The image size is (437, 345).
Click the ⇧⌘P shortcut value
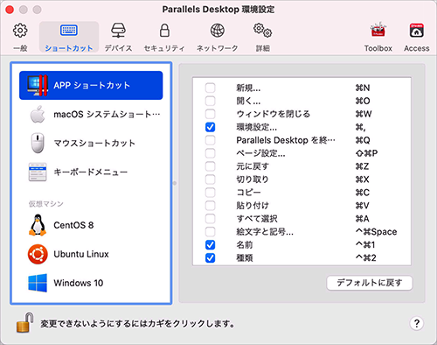[x=366, y=153]
